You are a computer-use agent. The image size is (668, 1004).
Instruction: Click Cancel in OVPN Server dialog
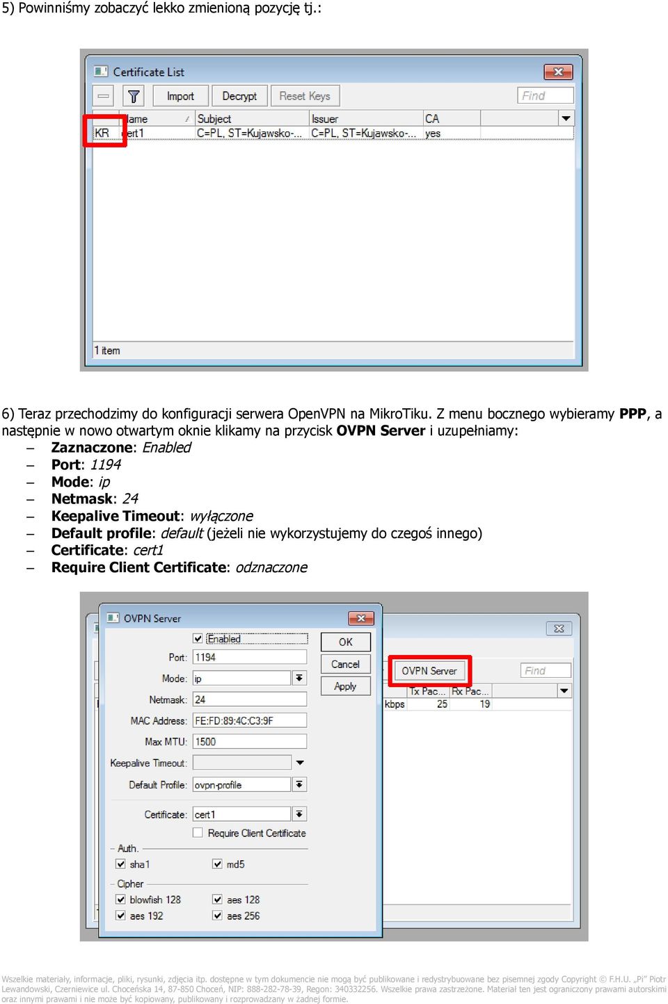click(346, 664)
